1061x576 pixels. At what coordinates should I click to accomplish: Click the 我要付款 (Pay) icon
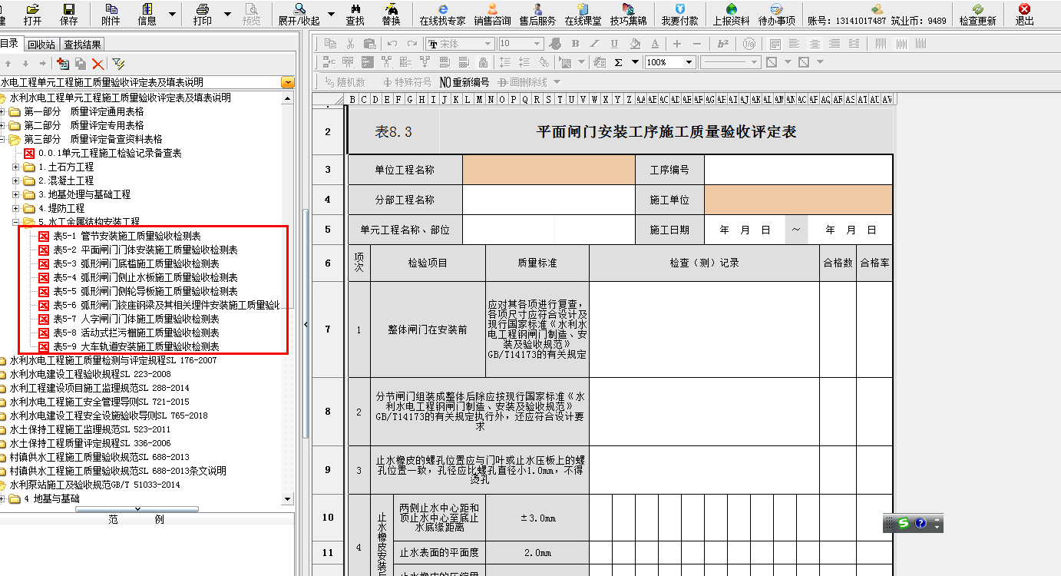[x=679, y=14]
